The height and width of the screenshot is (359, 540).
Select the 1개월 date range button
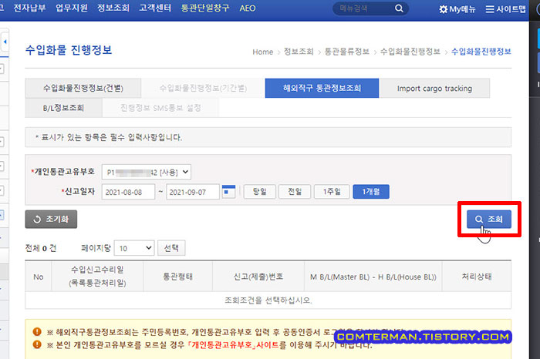[371, 192]
